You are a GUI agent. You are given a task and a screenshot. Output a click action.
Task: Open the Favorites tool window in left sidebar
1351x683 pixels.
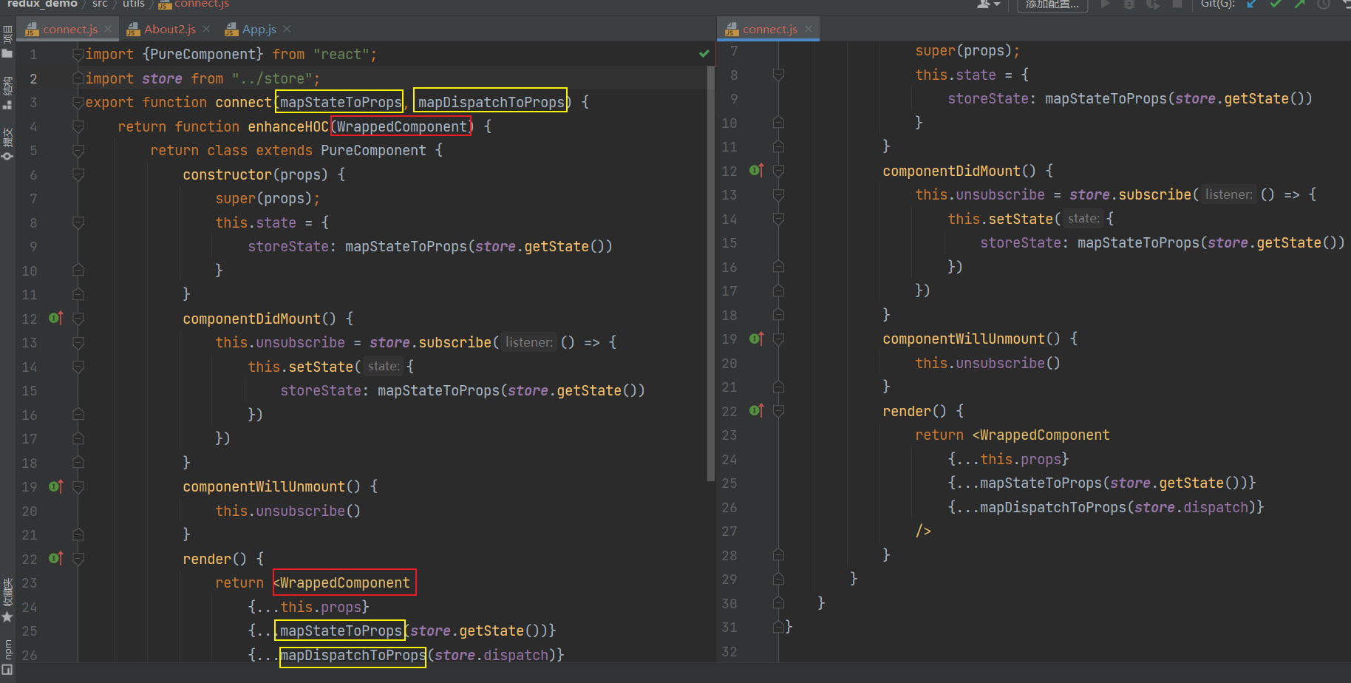click(x=7, y=600)
